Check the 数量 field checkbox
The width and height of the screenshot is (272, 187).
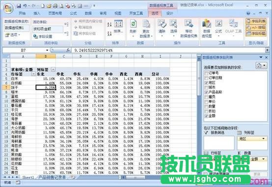pos(206,107)
